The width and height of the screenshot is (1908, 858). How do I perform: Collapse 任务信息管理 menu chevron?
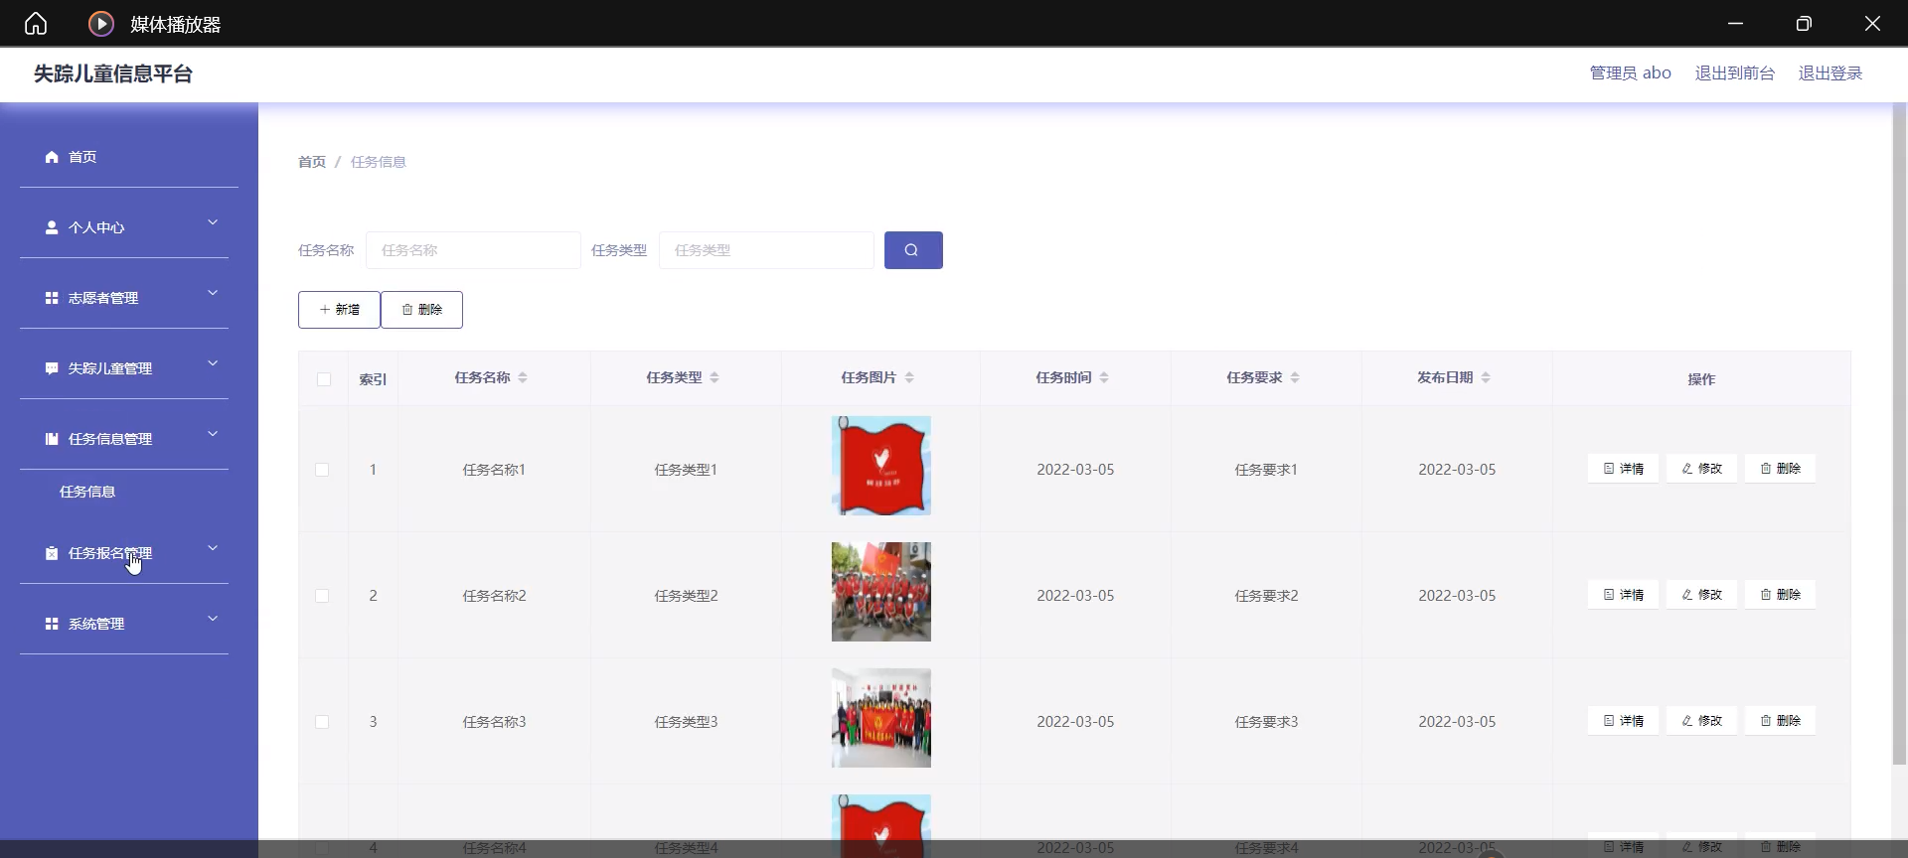[x=213, y=434]
